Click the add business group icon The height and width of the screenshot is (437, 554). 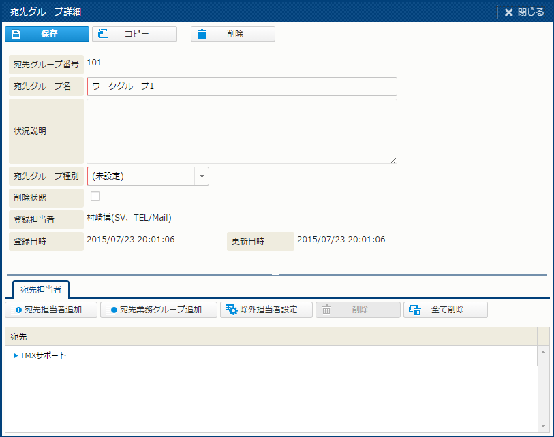click(x=112, y=310)
